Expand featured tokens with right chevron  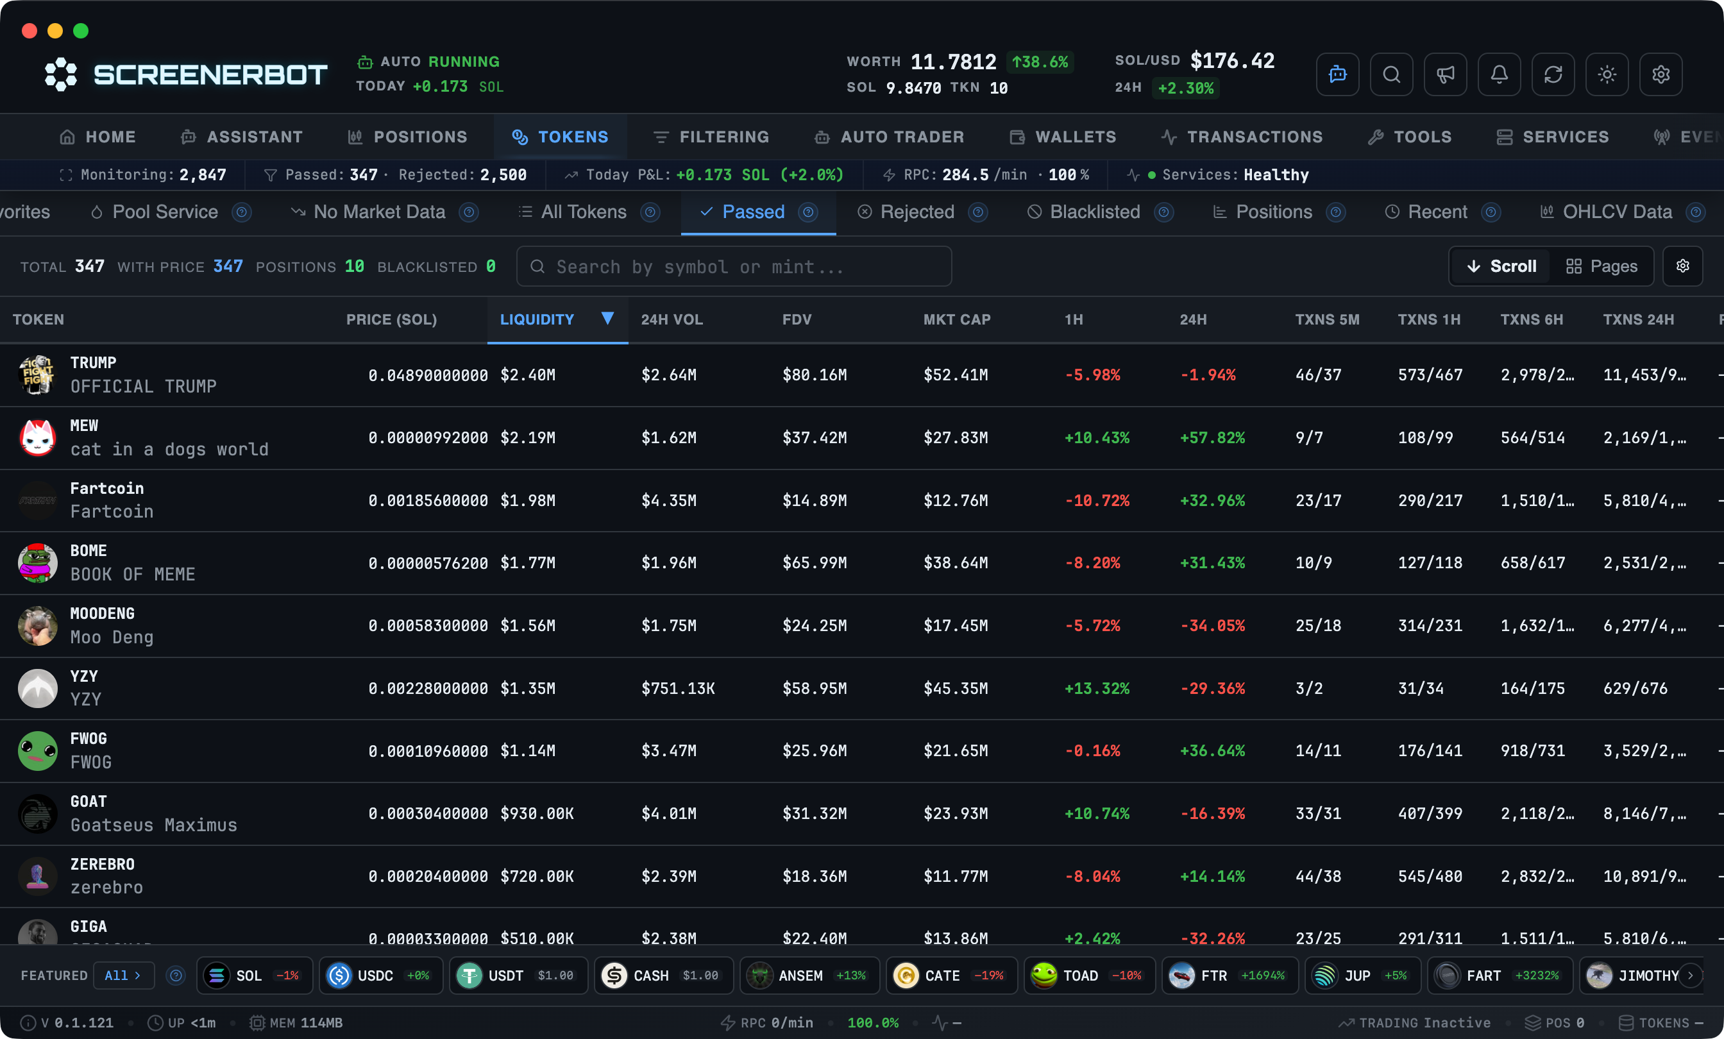pyautogui.click(x=1690, y=975)
